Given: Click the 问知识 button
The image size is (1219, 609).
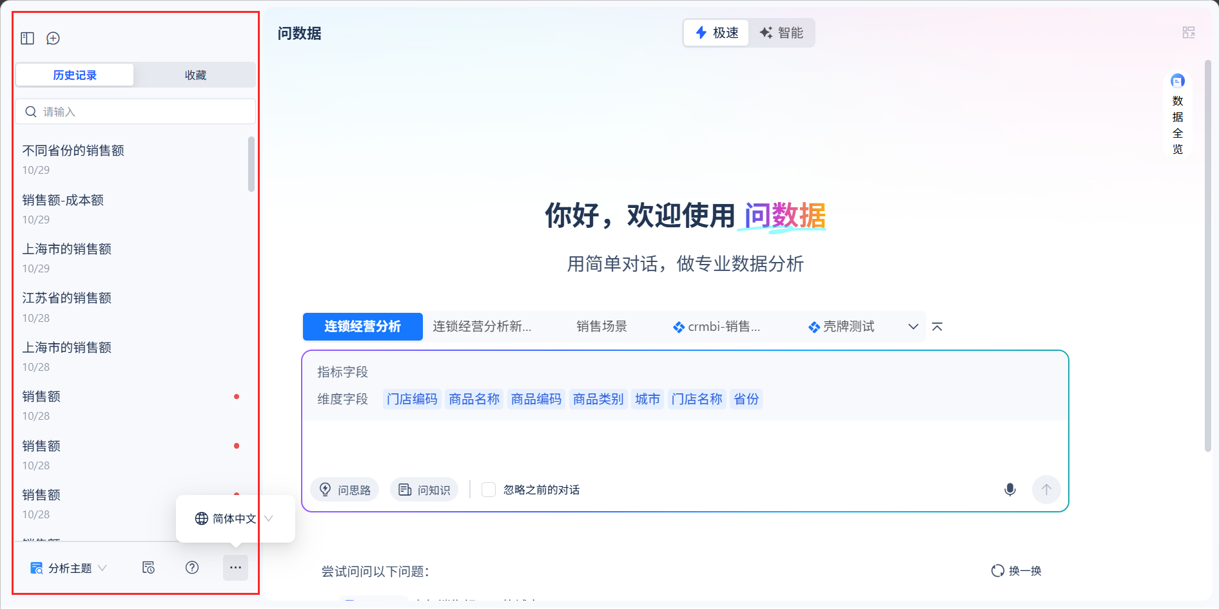Looking at the screenshot, I should [424, 490].
